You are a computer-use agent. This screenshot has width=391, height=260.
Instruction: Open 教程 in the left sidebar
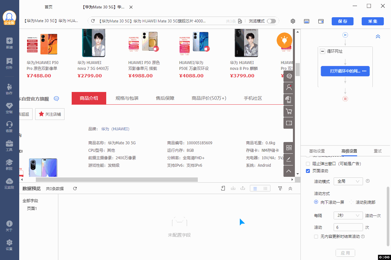[9, 164]
